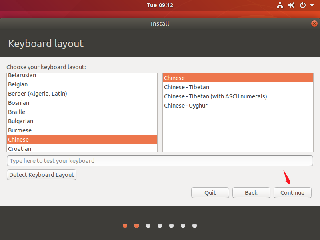Viewport: 320px width, 240px height.
Task: Select Burmese keyboard layout
Action: (82, 130)
